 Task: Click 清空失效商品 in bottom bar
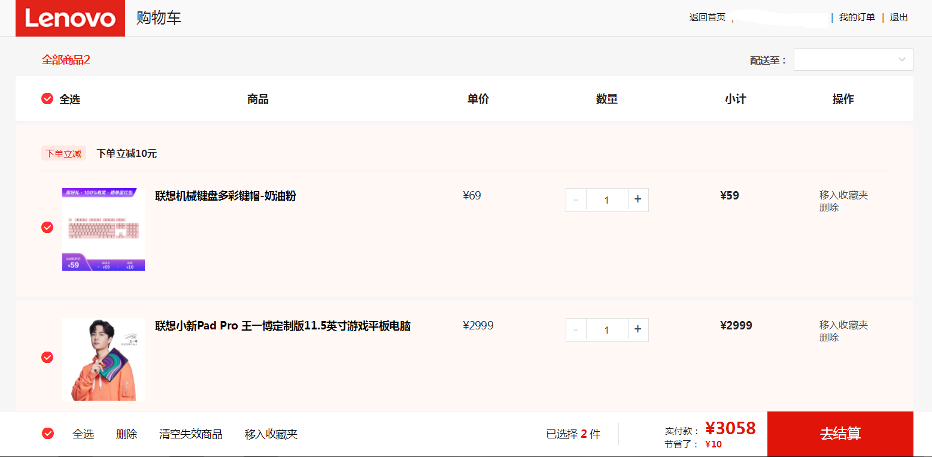191,434
